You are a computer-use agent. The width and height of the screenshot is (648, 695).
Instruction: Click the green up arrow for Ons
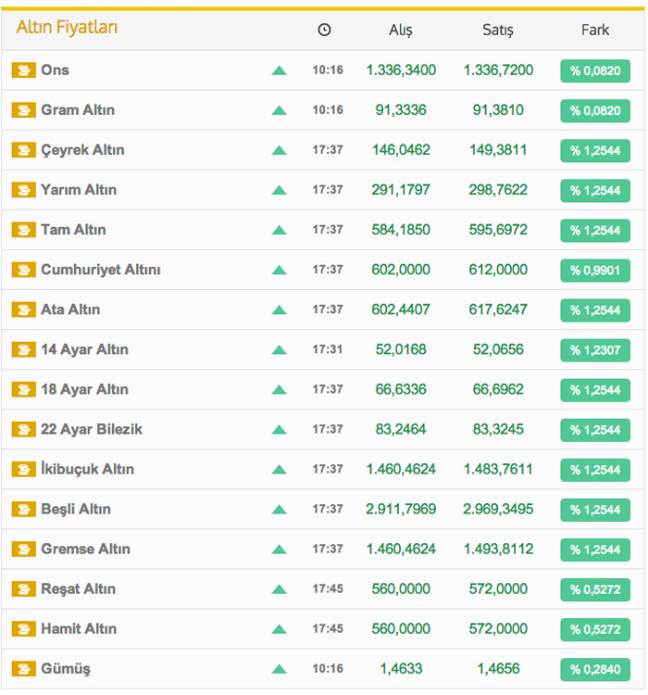(x=279, y=70)
